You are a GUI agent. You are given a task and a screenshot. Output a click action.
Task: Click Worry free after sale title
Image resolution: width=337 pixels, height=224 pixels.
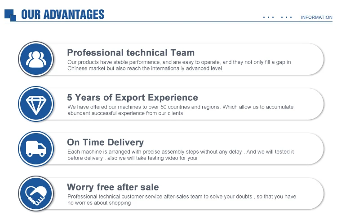113,187
